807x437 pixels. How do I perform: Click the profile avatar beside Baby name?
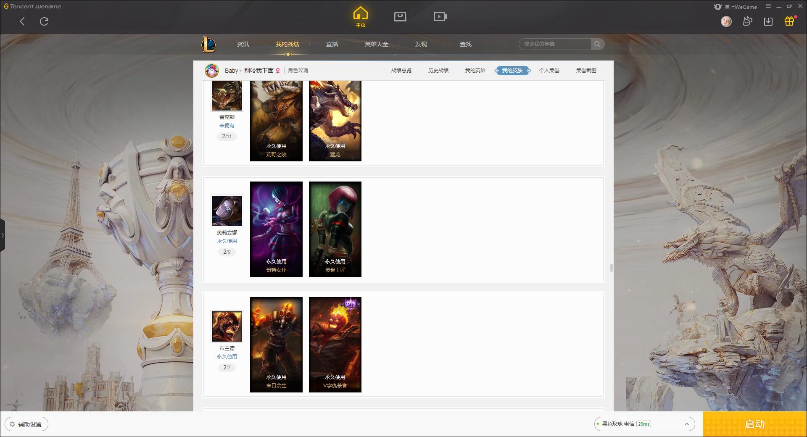click(x=212, y=71)
